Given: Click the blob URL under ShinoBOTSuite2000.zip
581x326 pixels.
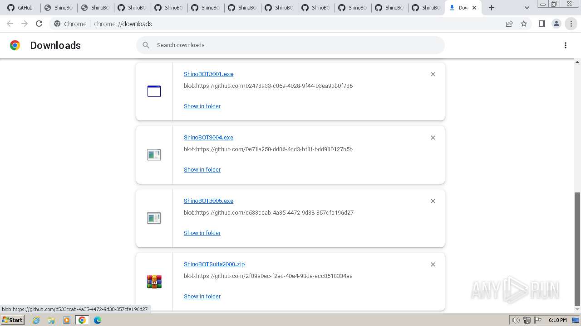Looking at the screenshot, I should [268, 276].
